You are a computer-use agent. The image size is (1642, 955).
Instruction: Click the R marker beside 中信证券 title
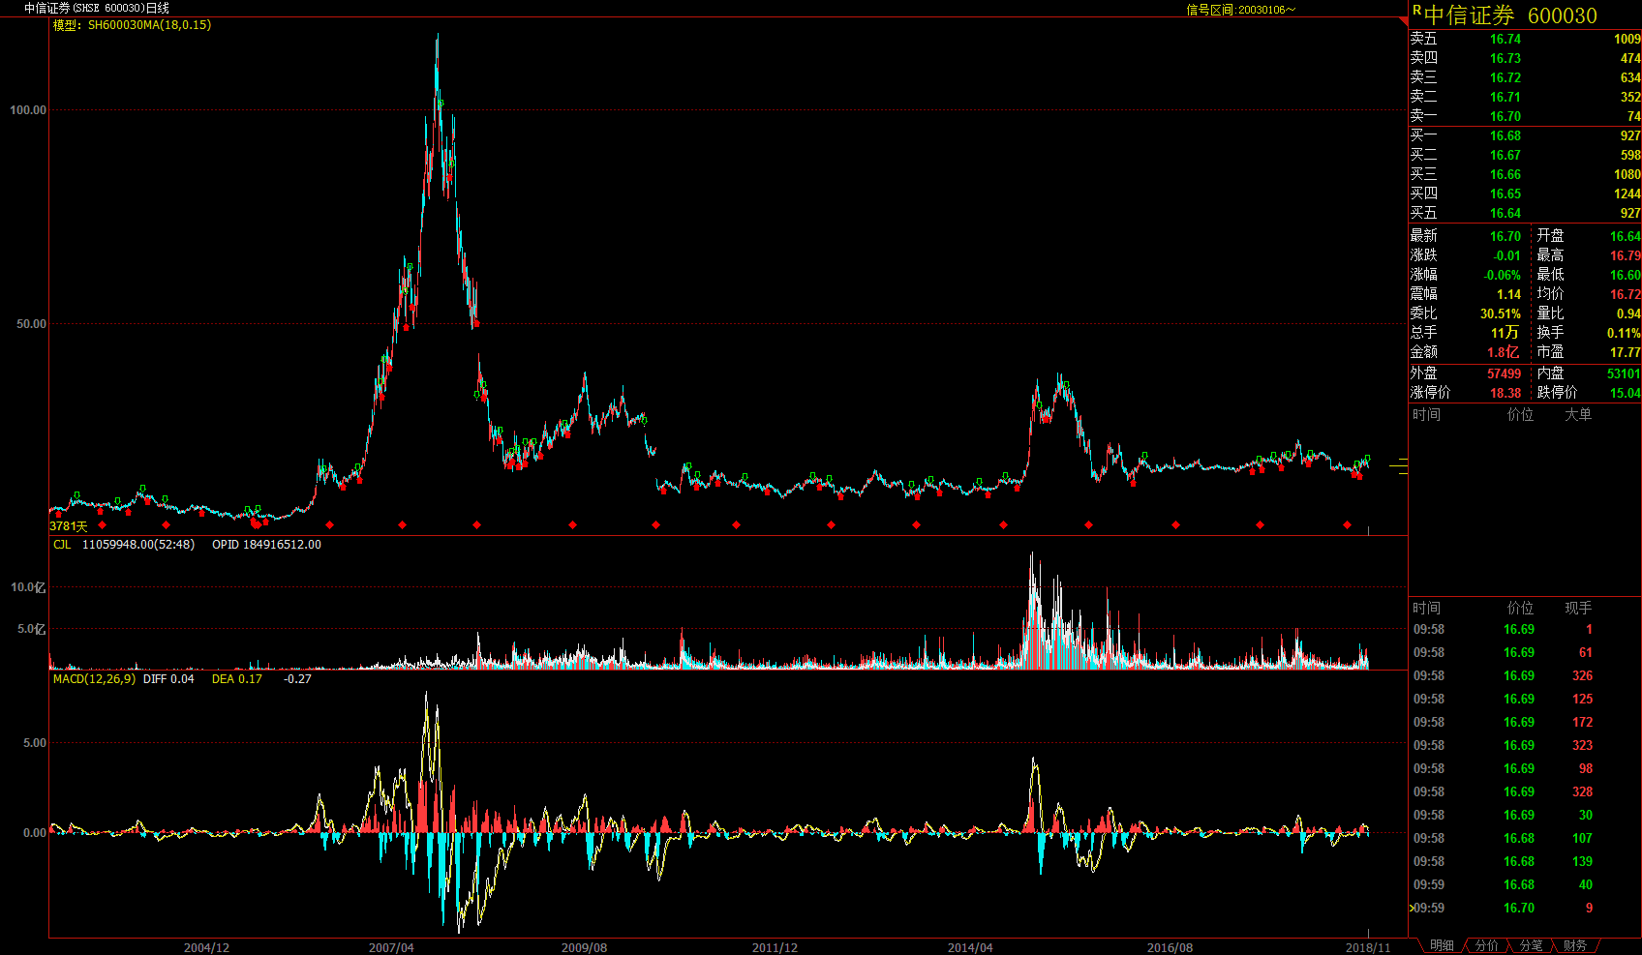pos(1416,11)
